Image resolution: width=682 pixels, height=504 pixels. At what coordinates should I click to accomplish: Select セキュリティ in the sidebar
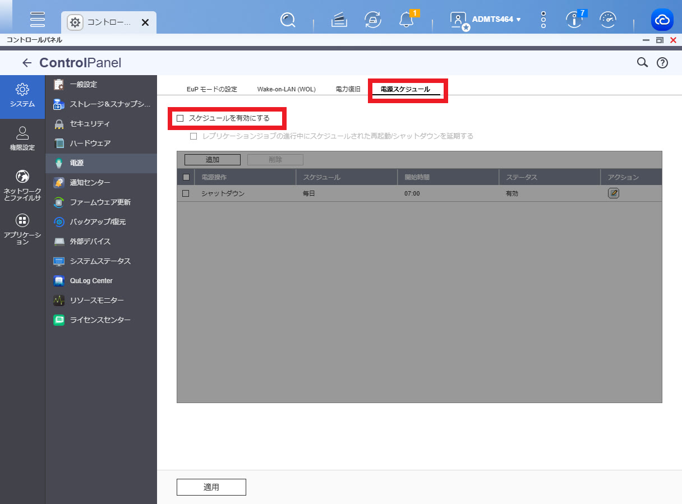pyautogui.click(x=90, y=124)
